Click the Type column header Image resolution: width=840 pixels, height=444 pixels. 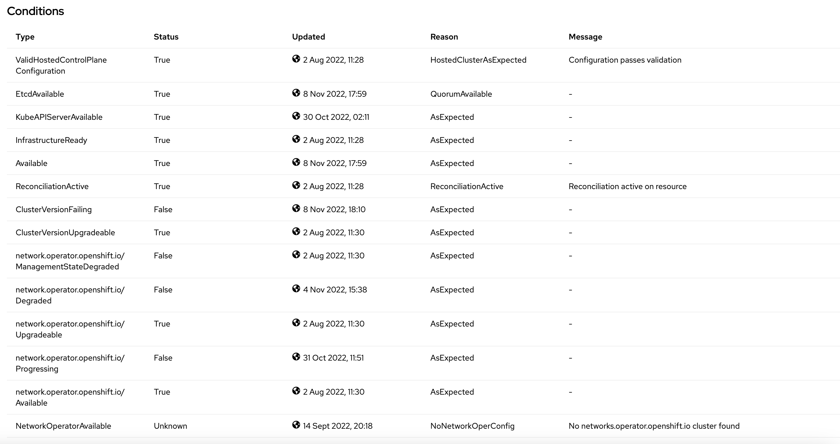(x=25, y=37)
